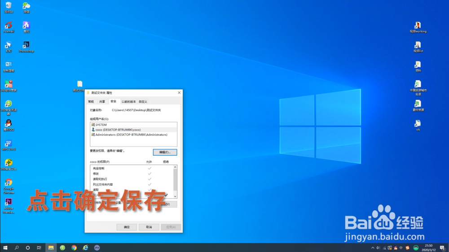The image size is (449, 252).
Task: Launch the Adobe Premiere desktop shortcut
Action: pyautogui.click(x=9, y=206)
